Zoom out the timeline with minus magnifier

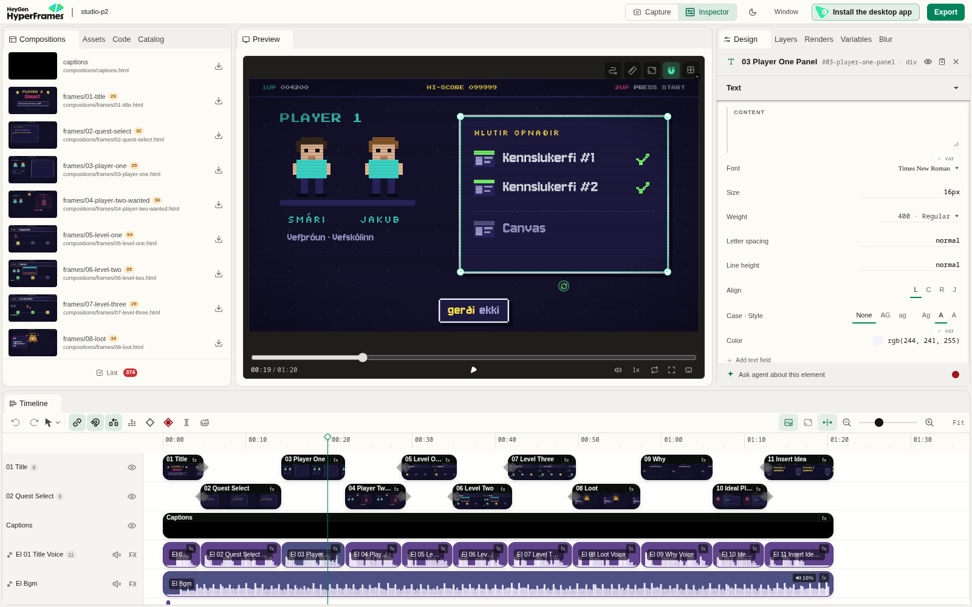pos(847,422)
